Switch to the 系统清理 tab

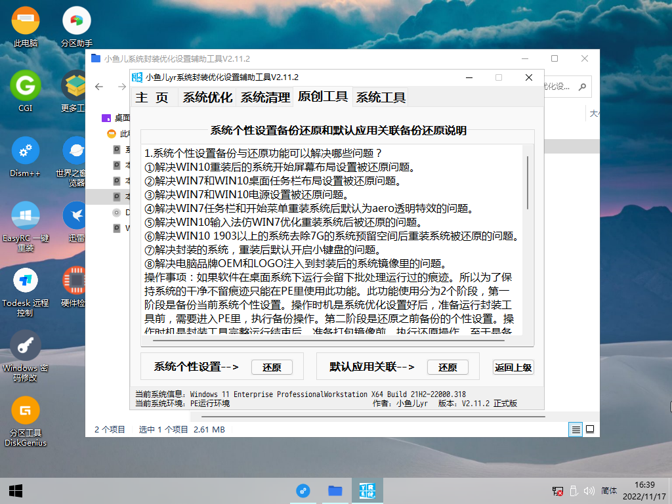(265, 97)
